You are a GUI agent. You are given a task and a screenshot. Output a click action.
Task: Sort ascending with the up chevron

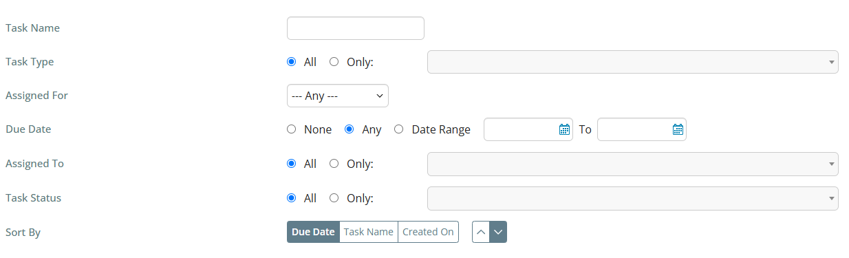tap(481, 232)
